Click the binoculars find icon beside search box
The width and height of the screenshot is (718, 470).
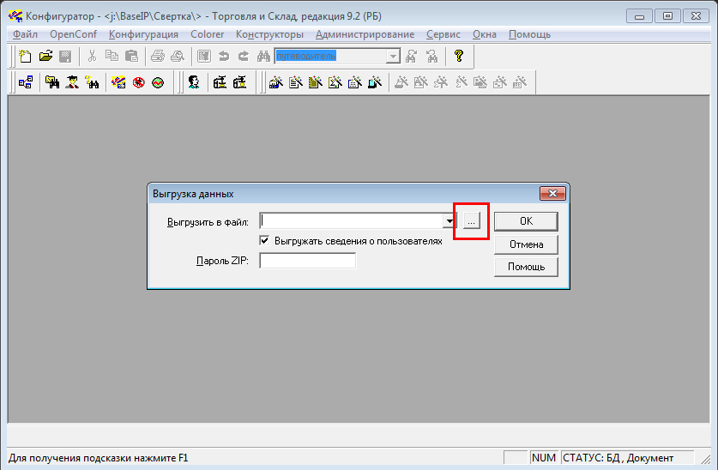tap(262, 57)
